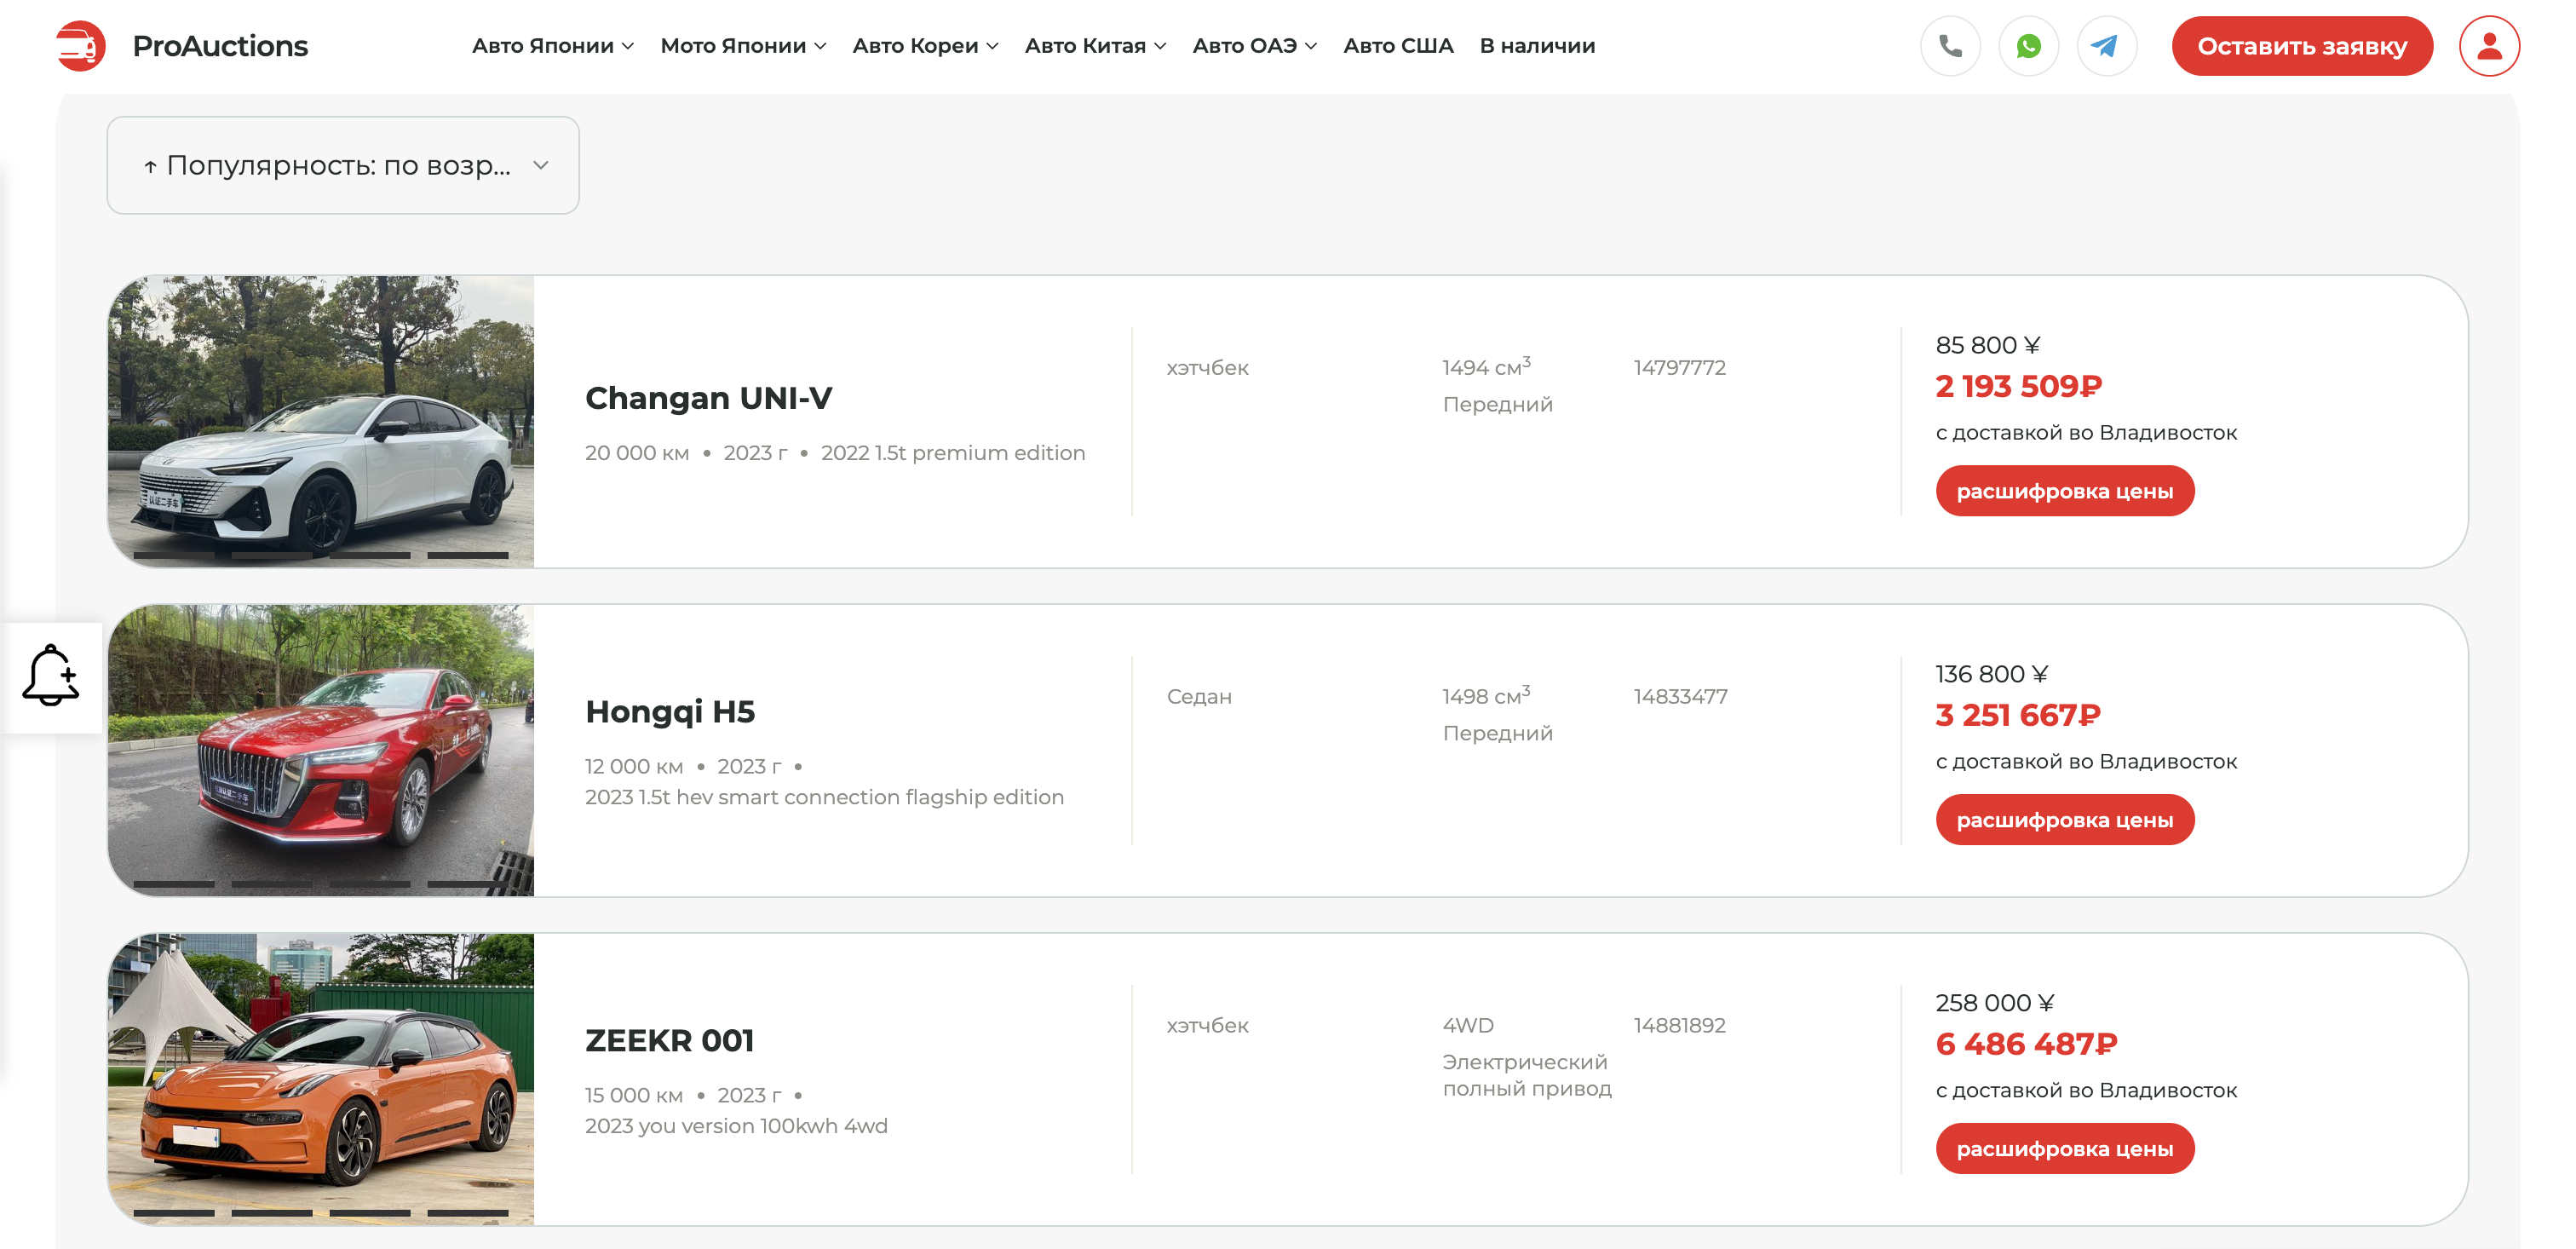Image resolution: width=2576 pixels, height=1249 pixels.
Task: Open the Авто США menu item
Action: [x=1398, y=46]
